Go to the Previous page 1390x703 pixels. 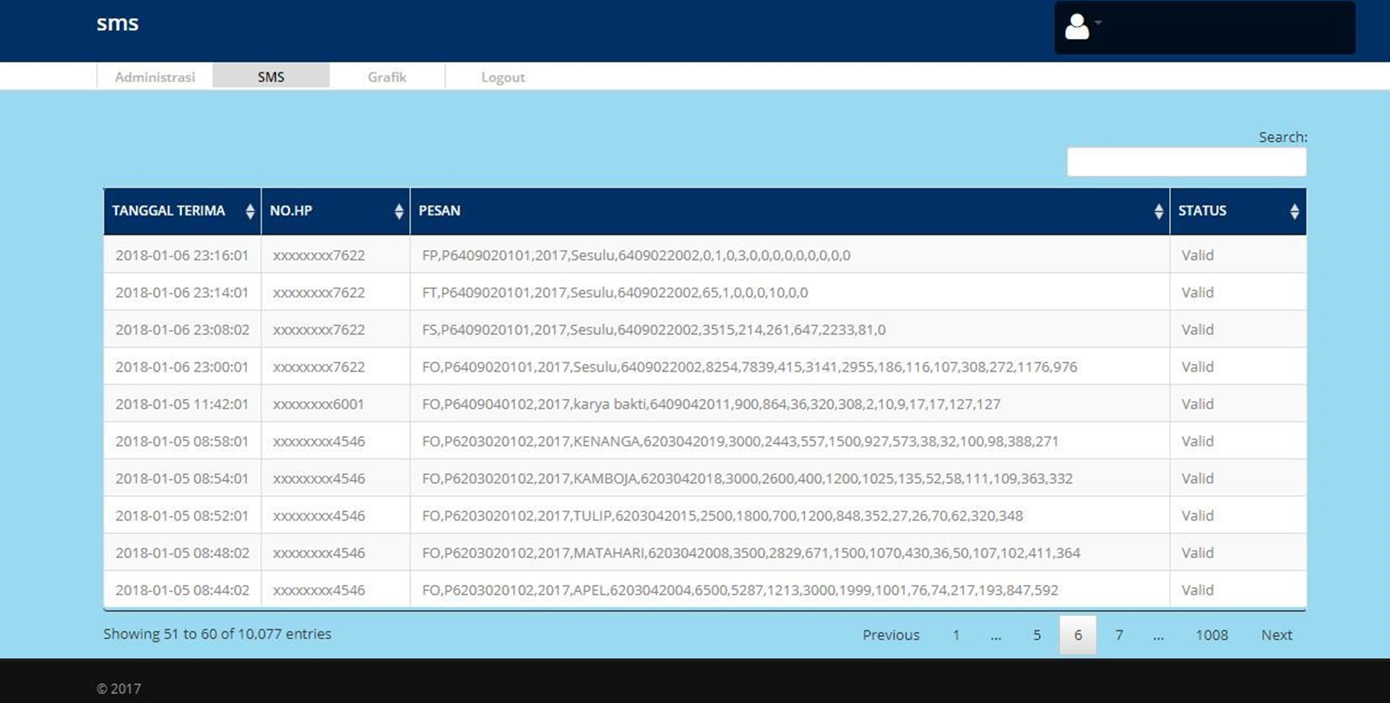891,635
